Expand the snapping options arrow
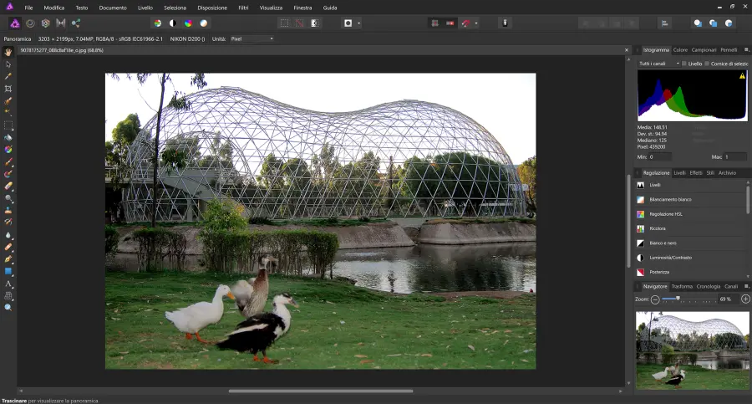Viewport: 752px width, 404px height. pos(475,23)
